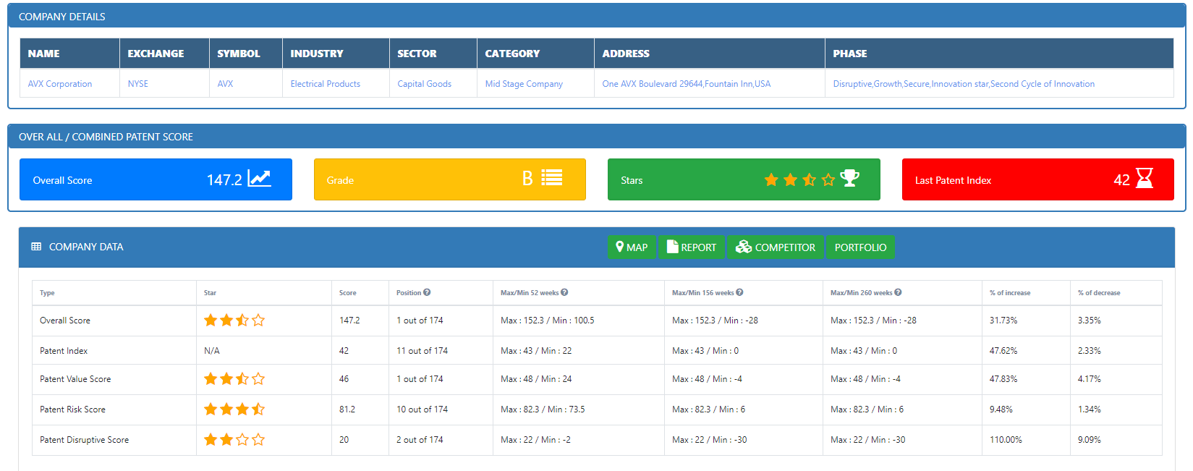This screenshot has height=471, width=1193.
Task: Click the 2 out of 174 position
Action: click(420, 440)
